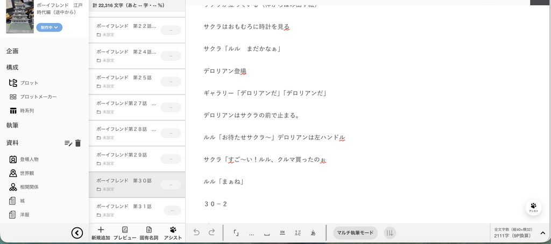Expand the character count panel chevron
551x244 pixels.
(542, 233)
